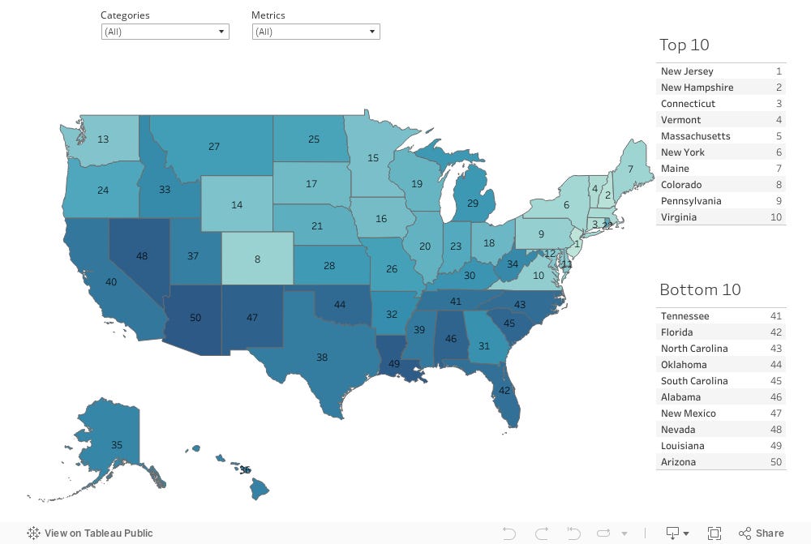The image size is (811, 544).
Task: Click the Revert icon in toolbar
Action: 573,533
